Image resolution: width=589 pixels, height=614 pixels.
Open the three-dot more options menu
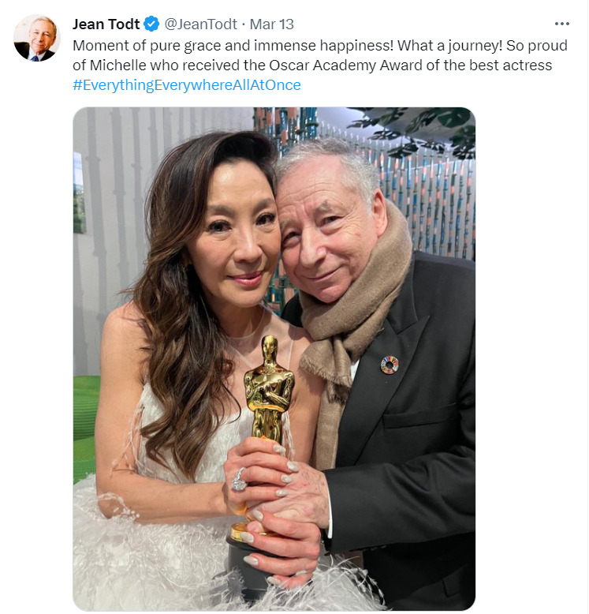(561, 24)
